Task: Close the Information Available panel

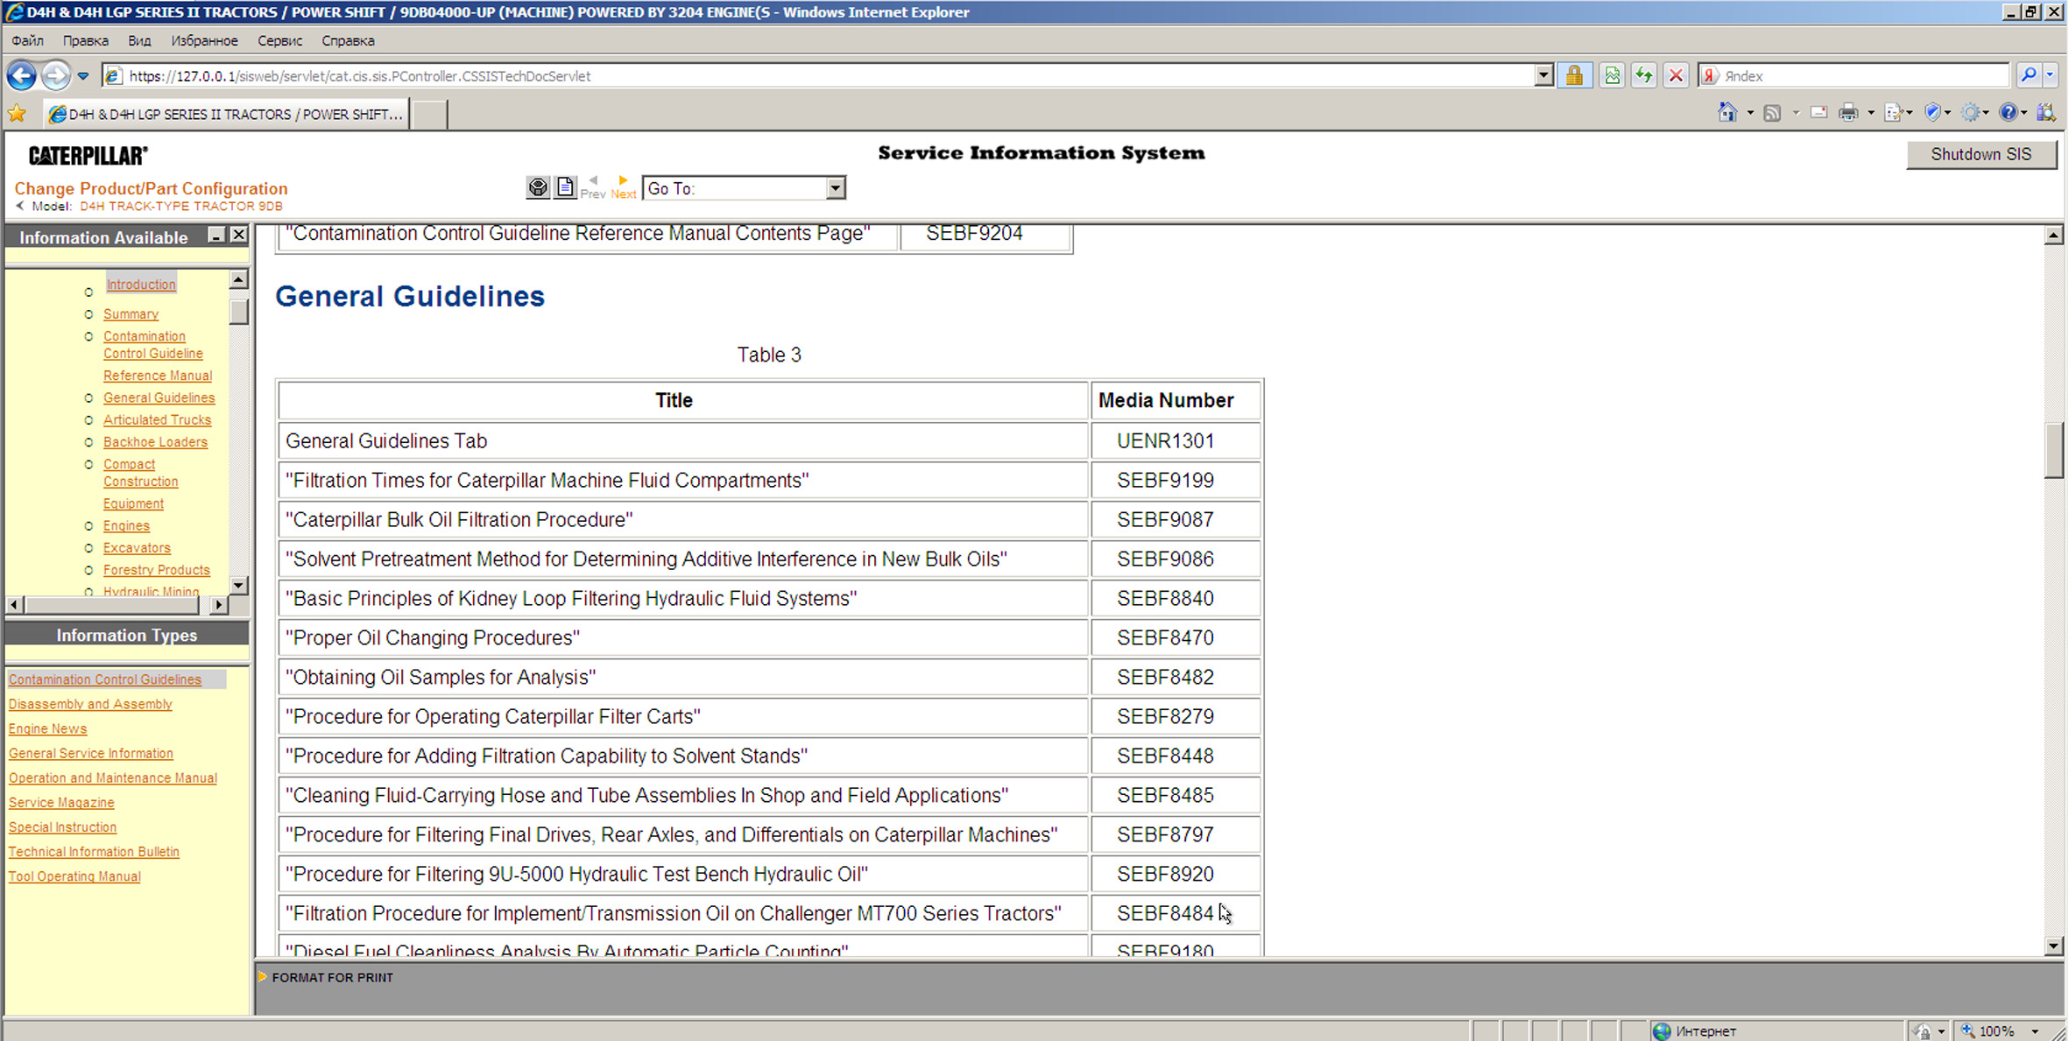Action: 238,236
